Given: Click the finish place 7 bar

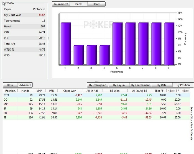Looking at the screenshot, I should [x=143, y=44].
